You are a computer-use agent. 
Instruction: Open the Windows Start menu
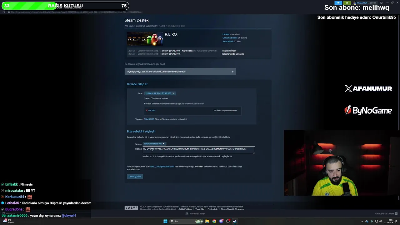(x=165, y=221)
